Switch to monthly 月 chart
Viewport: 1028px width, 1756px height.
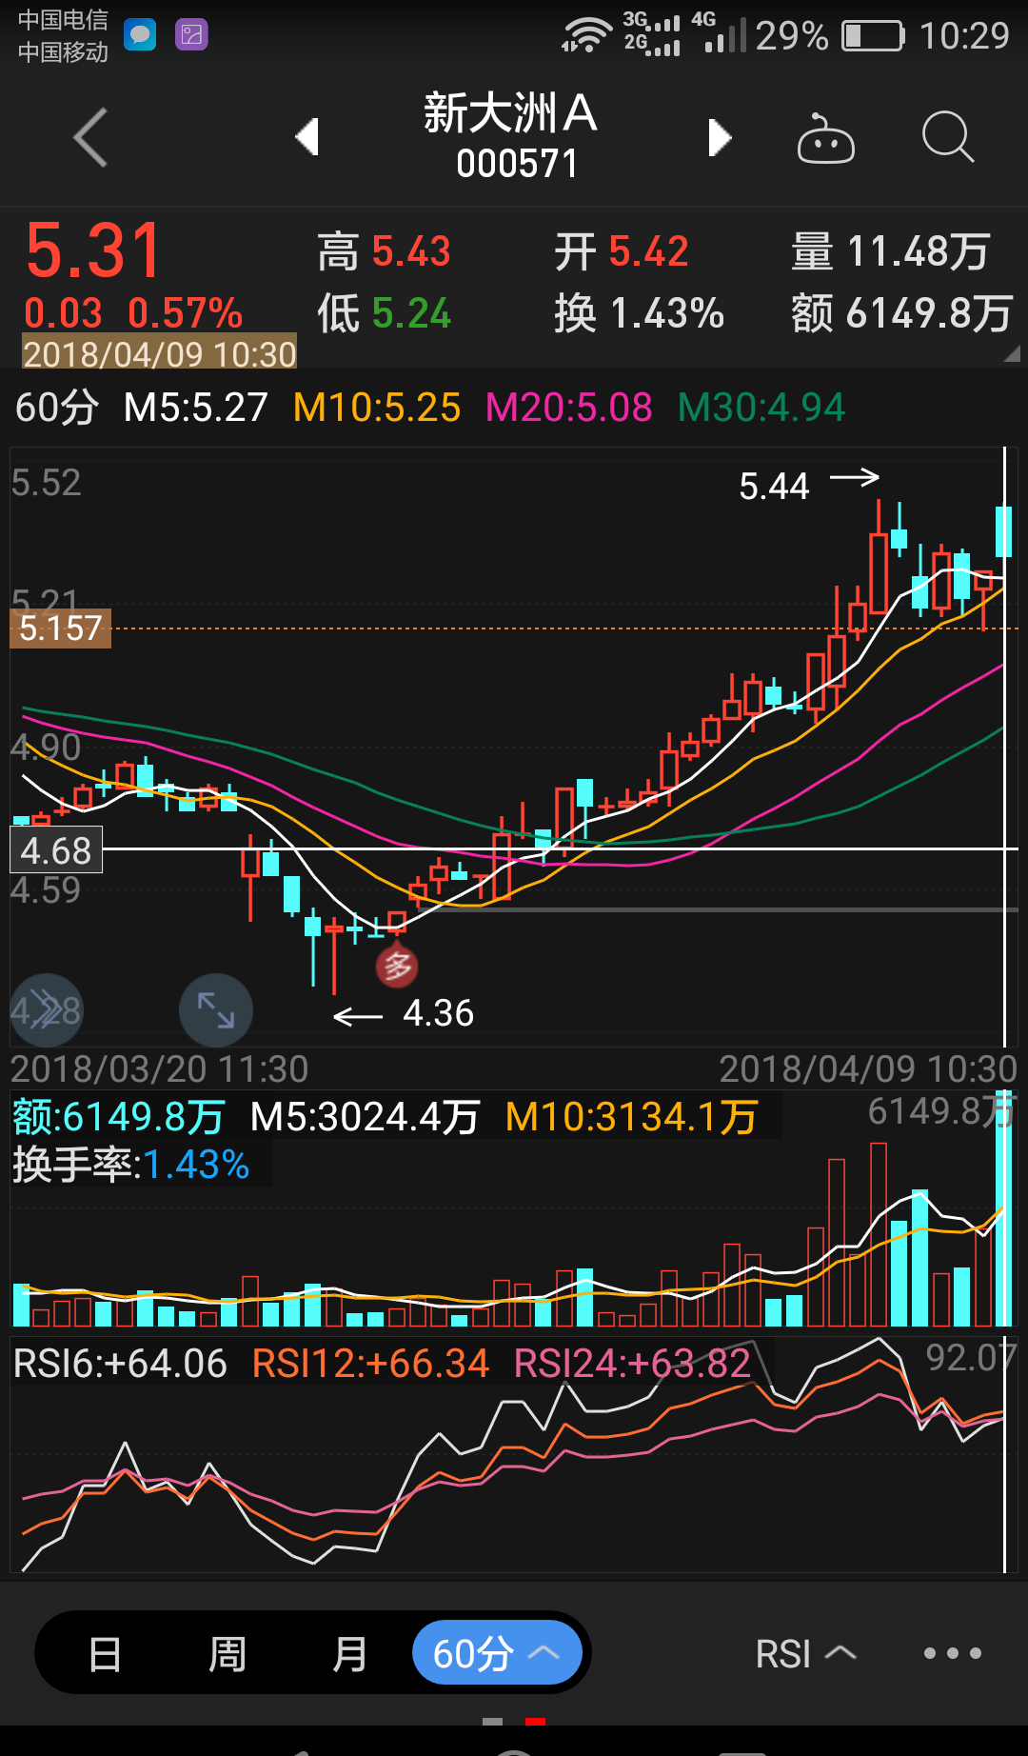[349, 1654]
